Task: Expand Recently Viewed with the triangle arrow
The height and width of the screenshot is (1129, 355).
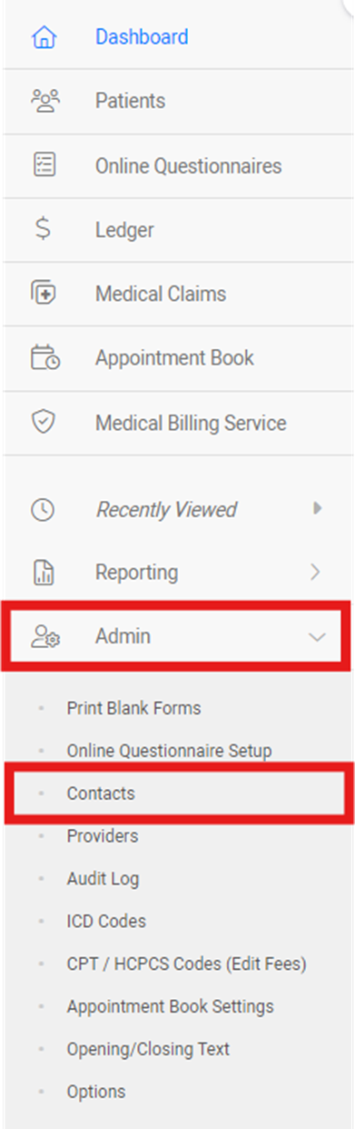Action: click(x=317, y=508)
